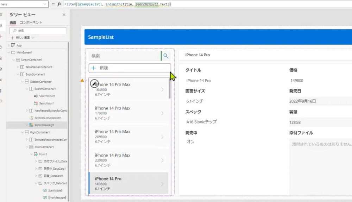Collapse the MainContainer1 node
The height and width of the screenshot is (202, 352).
[27, 147]
